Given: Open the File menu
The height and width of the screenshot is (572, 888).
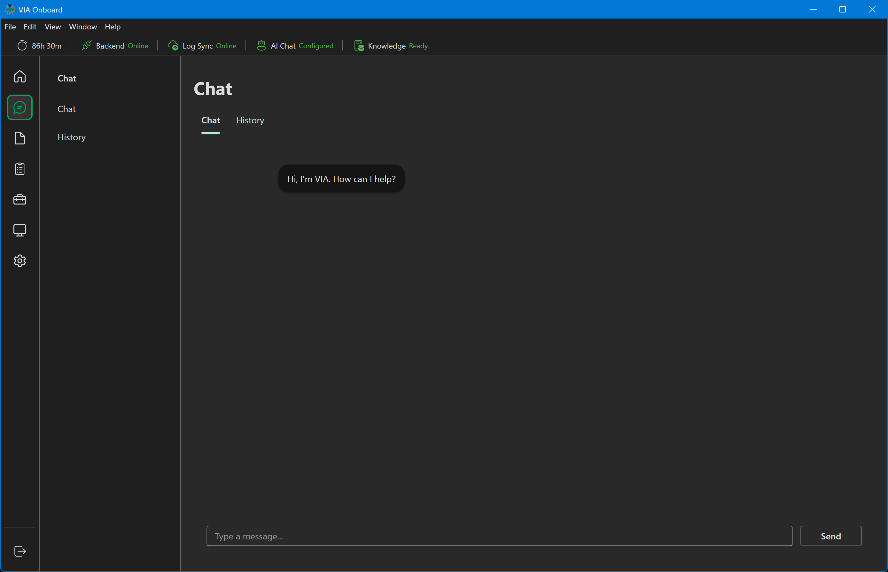Looking at the screenshot, I should pyautogui.click(x=10, y=27).
